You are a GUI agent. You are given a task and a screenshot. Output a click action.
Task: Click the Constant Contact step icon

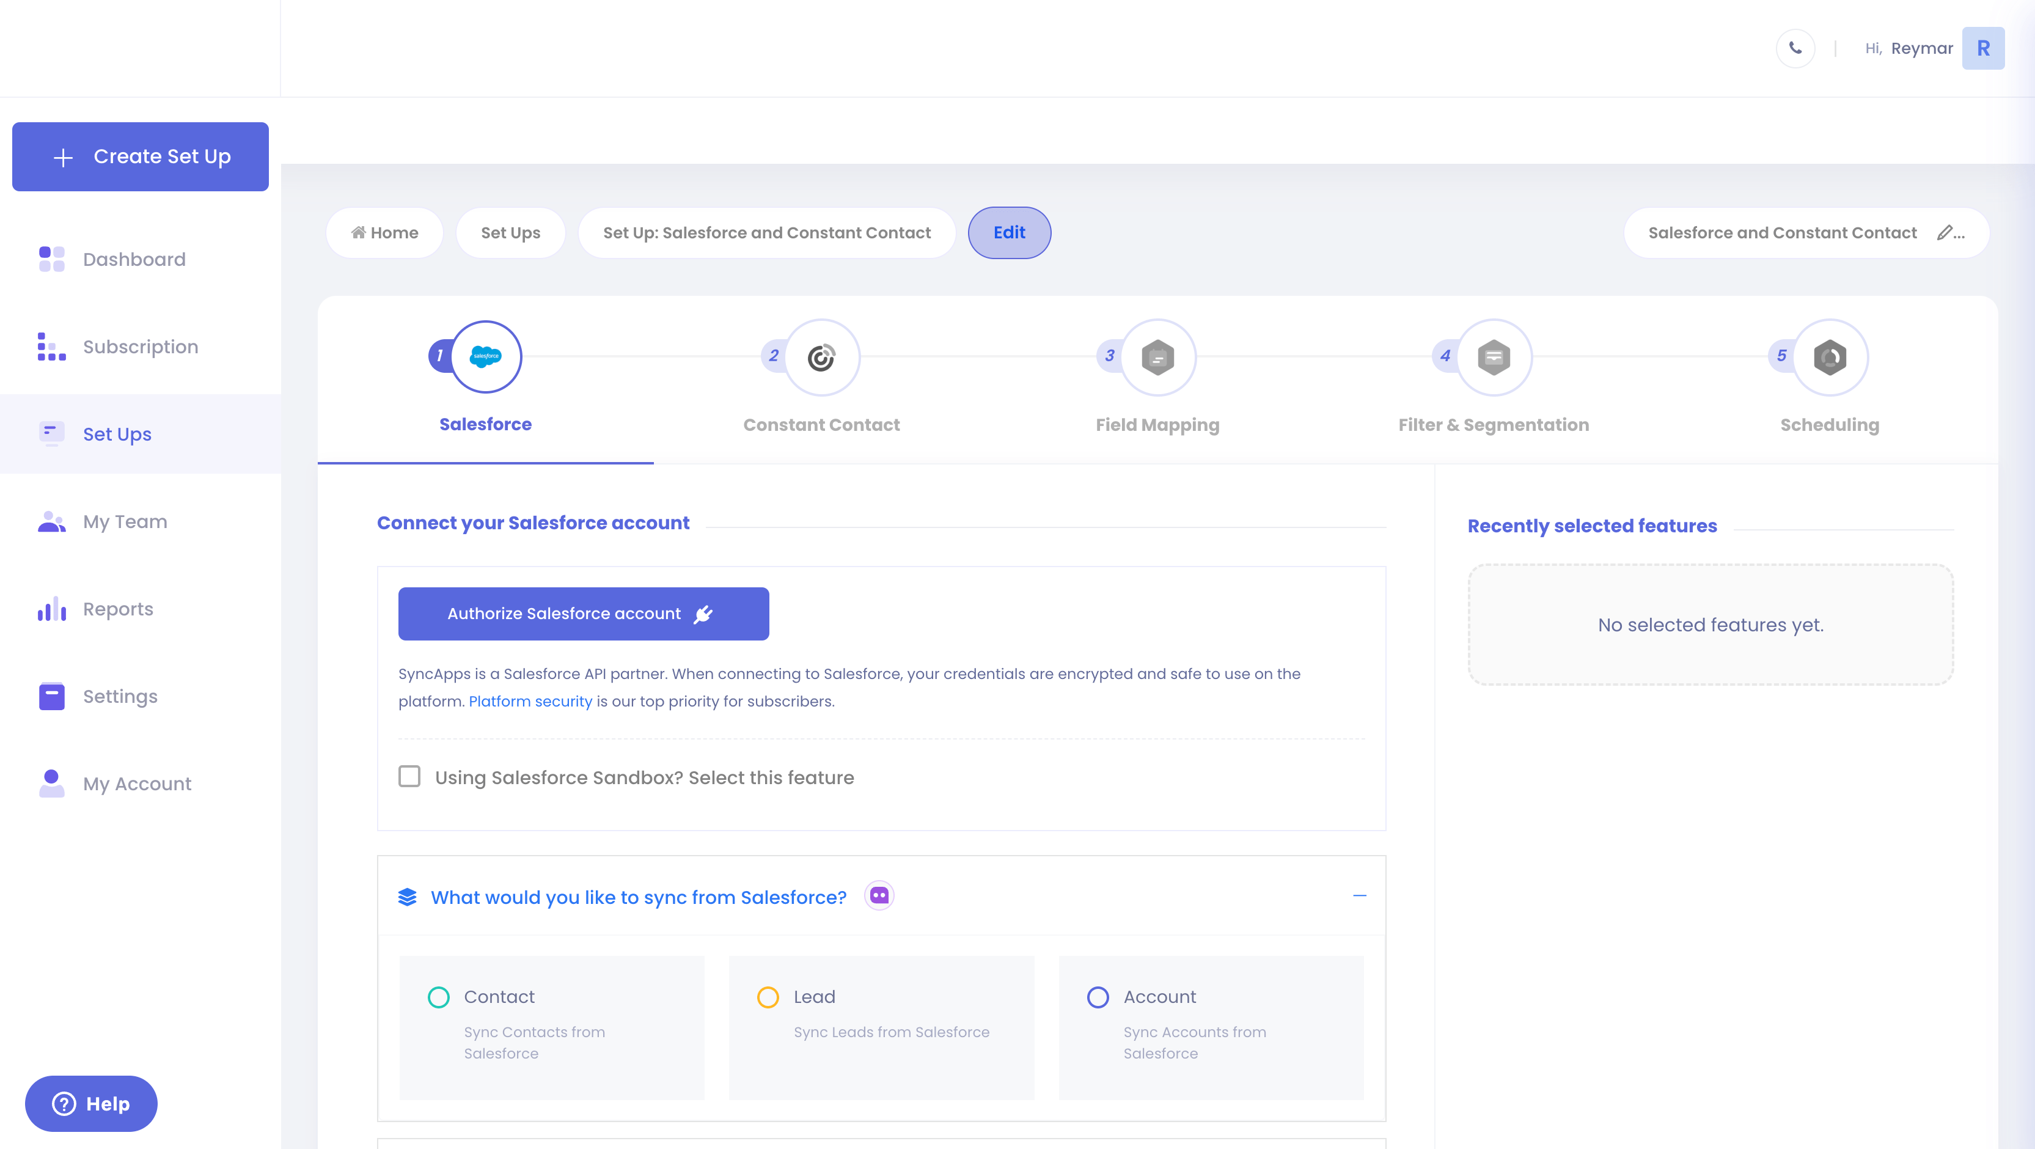(x=821, y=357)
